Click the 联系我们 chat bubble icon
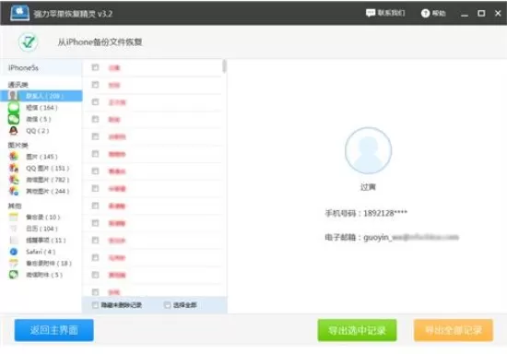507x354 pixels. click(x=371, y=13)
